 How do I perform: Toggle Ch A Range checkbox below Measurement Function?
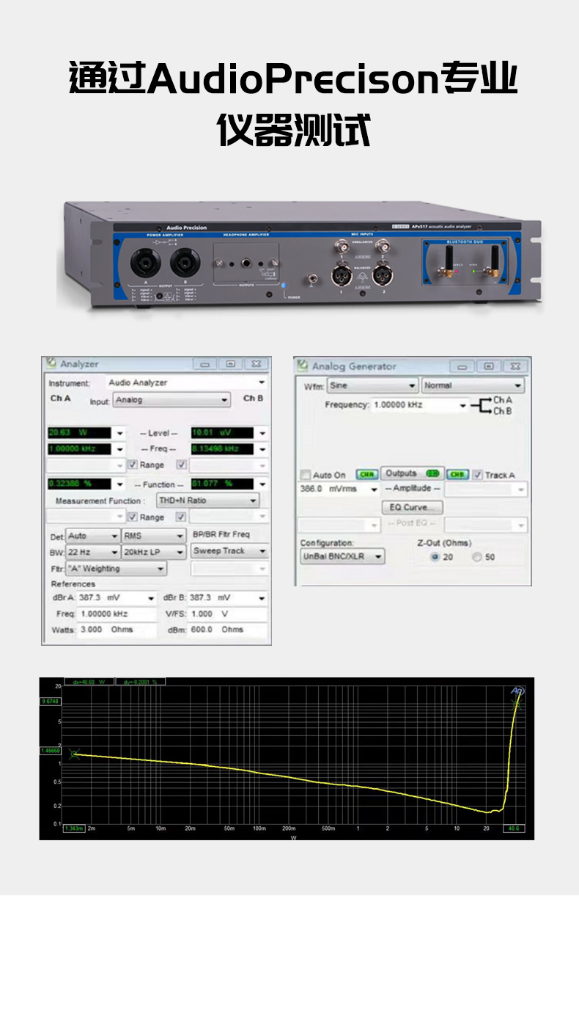(133, 517)
